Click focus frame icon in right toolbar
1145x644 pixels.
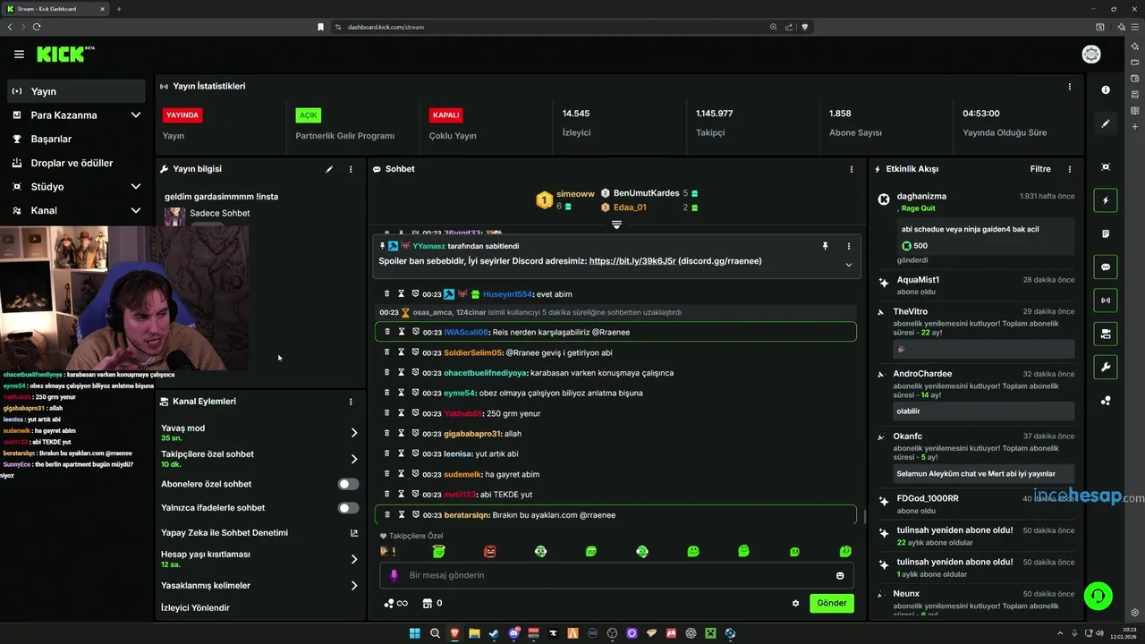click(x=1106, y=167)
